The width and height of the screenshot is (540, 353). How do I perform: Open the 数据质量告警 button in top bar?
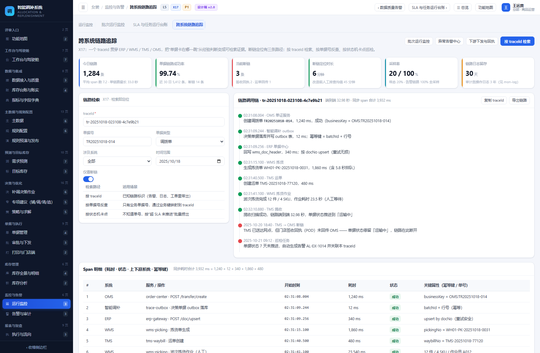tap(390, 7)
